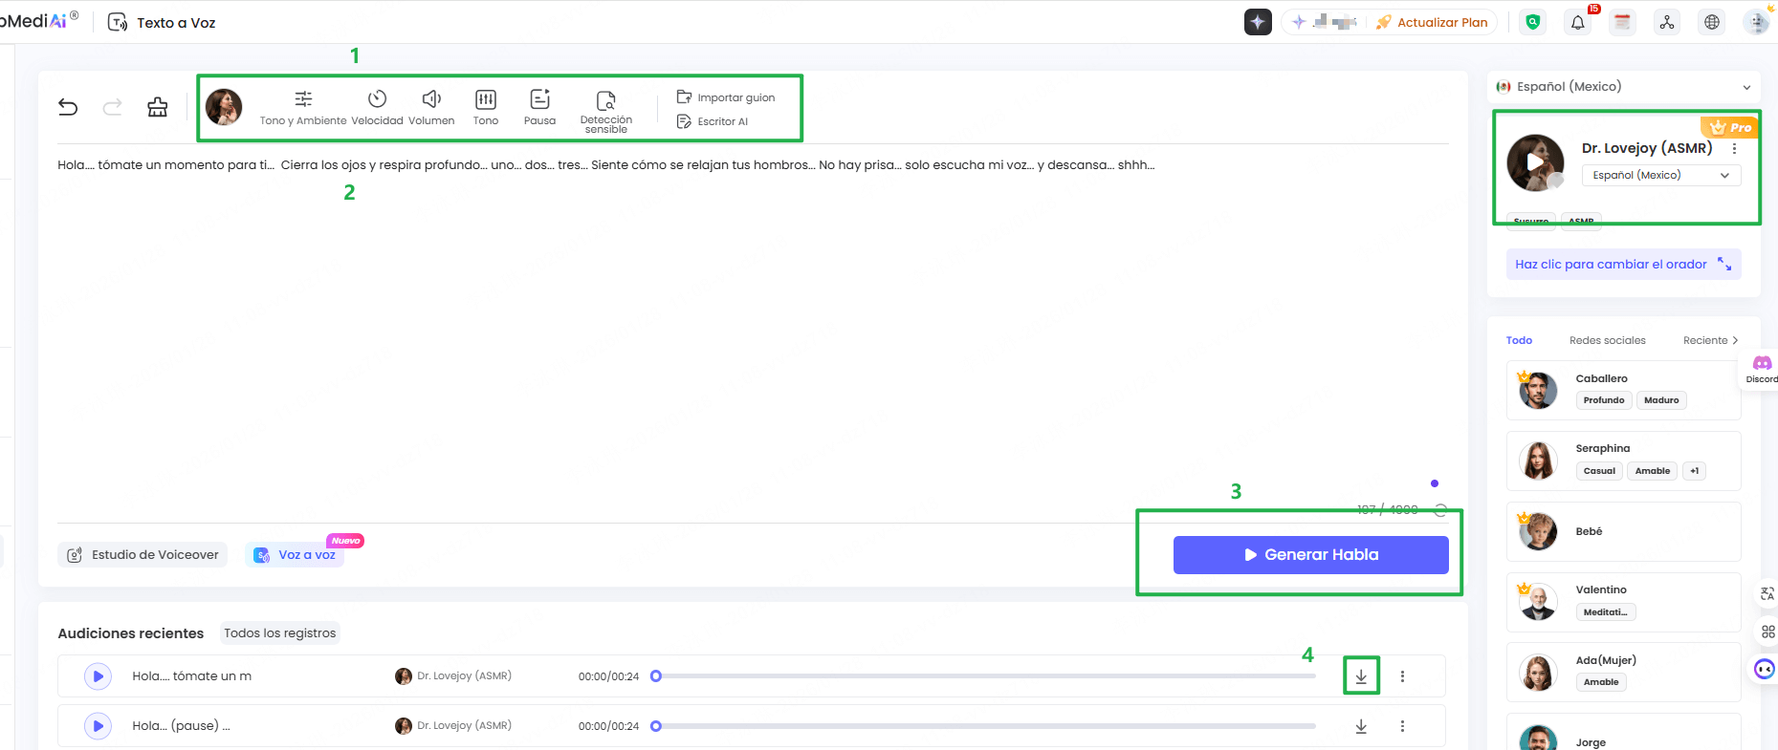Screen dimensions: 1778x750
Task: Click Generar Habla button
Action: pyautogui.click(x=1310, y=555)
